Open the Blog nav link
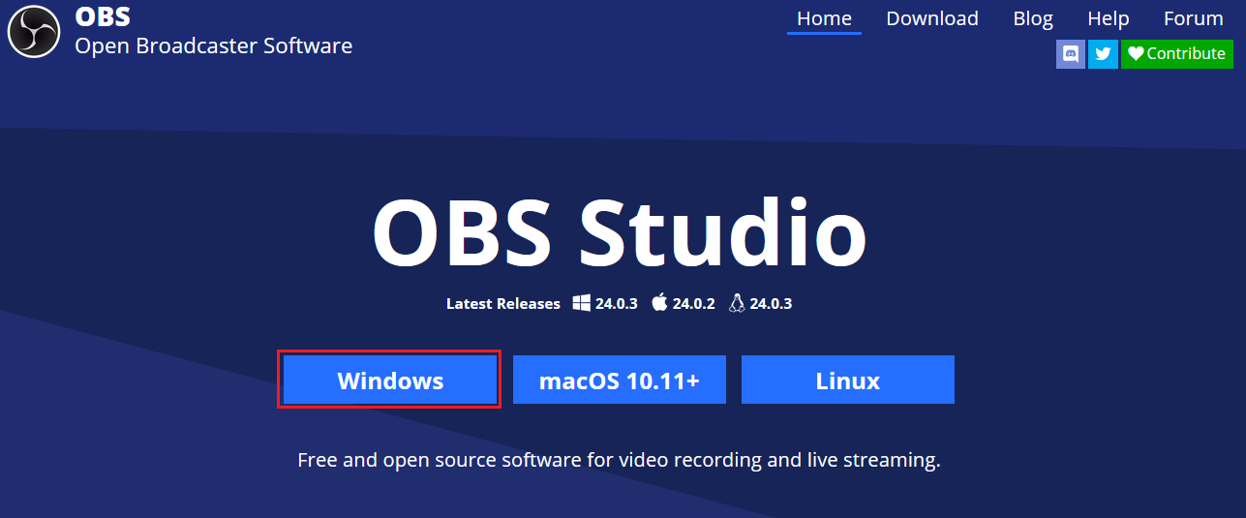Viewport: 1246px width, 518px height. tap(1032, 18)
